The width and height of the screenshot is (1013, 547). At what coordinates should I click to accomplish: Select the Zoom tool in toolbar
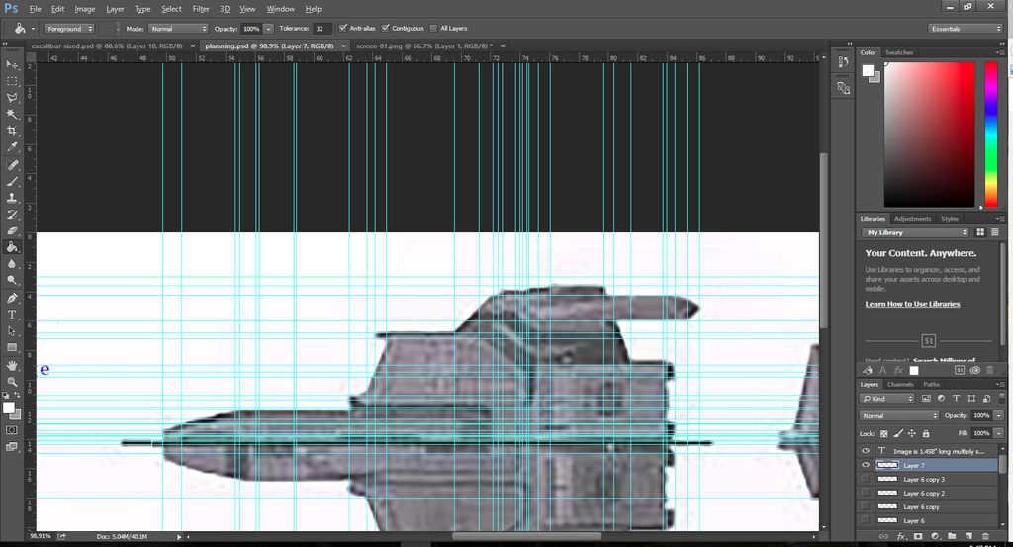pos(13,382)
